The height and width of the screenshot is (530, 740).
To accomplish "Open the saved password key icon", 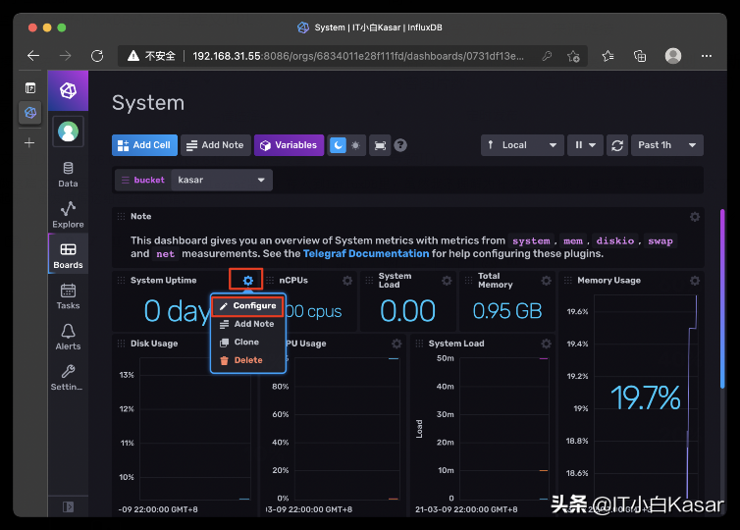I will (547, 56).
